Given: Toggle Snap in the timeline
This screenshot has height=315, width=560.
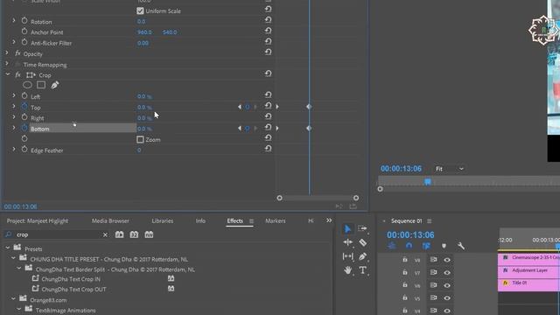Looking at the screenshot, I should pyautogui.click(x=409, y=246).
